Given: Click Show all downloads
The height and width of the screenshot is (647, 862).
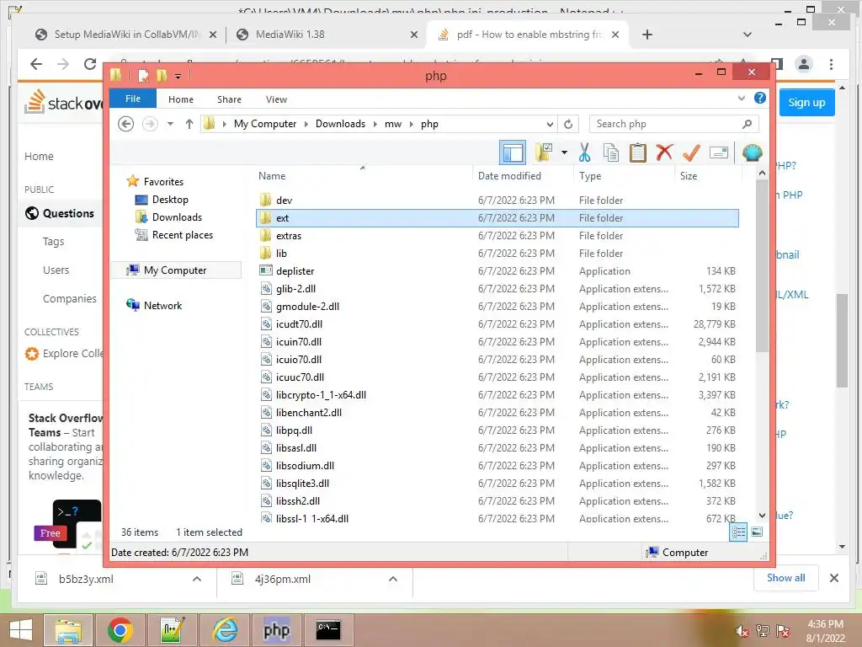Looking at the screenshot, I should [785, 578].
